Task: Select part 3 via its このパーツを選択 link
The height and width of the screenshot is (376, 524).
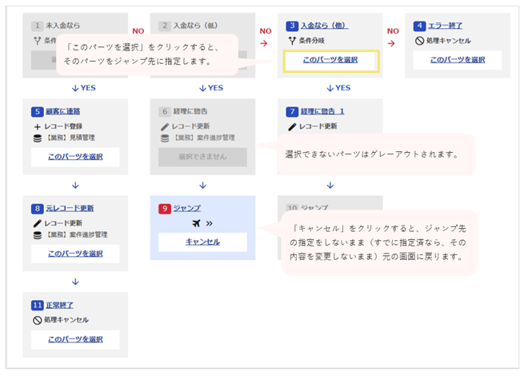Action: (330, 60)
